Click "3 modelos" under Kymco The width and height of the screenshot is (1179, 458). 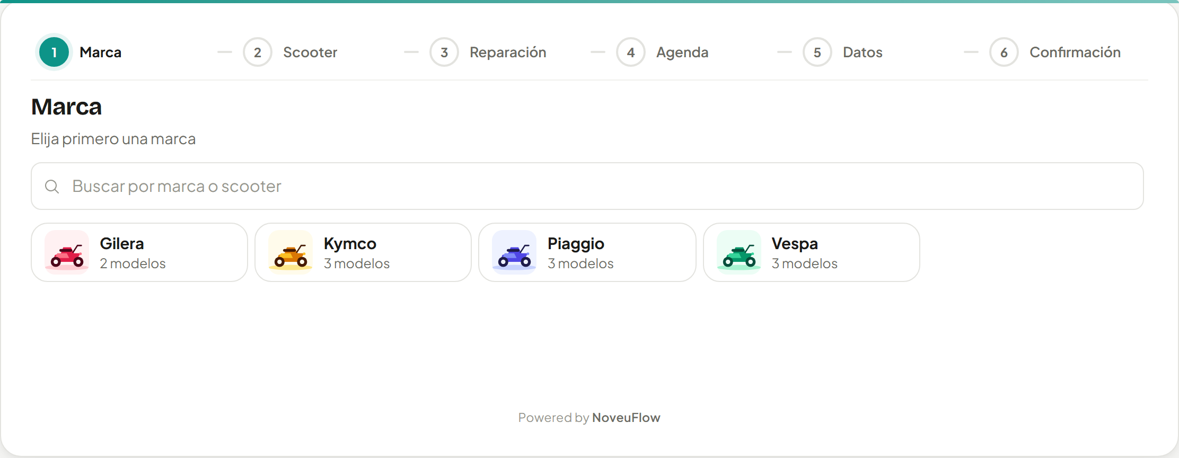357,263
